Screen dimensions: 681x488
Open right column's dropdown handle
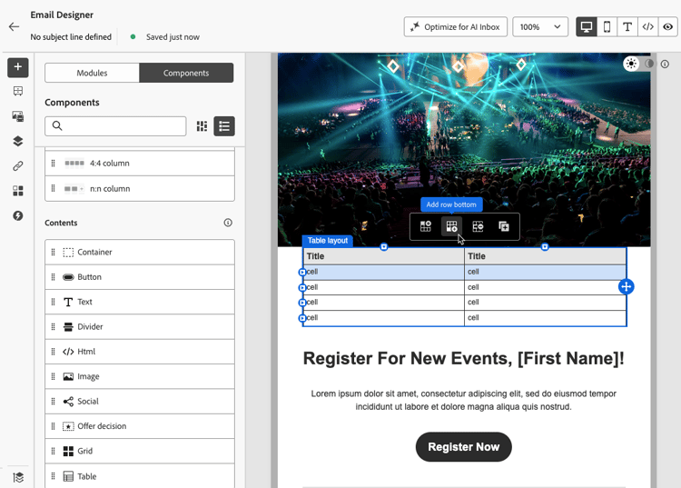tap(545, 247)
